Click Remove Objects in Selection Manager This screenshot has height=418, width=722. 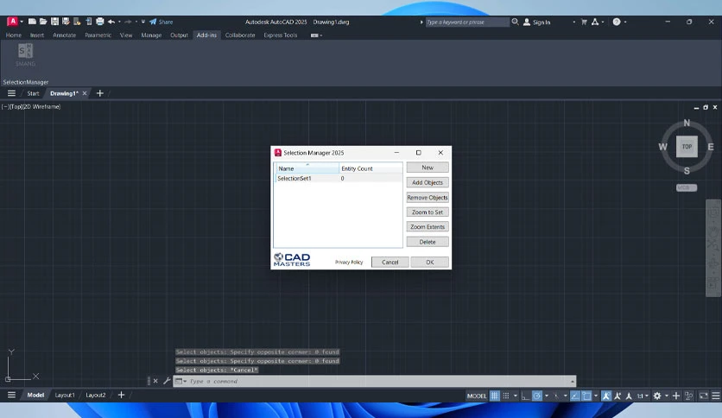(427, 198)
